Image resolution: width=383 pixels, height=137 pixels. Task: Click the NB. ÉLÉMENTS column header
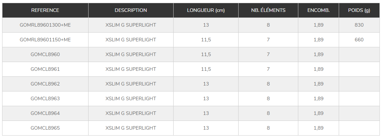tap(268, 10)
